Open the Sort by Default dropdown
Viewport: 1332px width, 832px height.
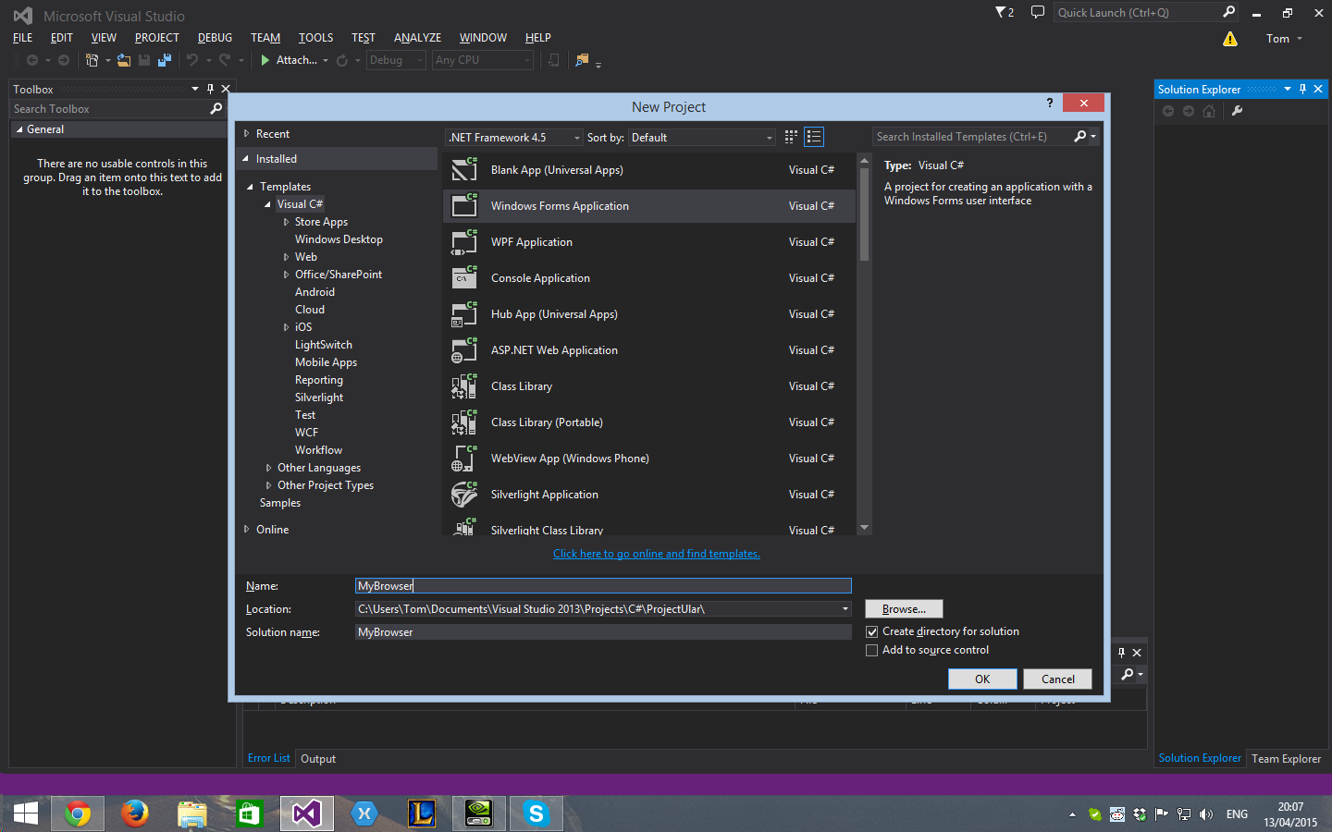702,138
